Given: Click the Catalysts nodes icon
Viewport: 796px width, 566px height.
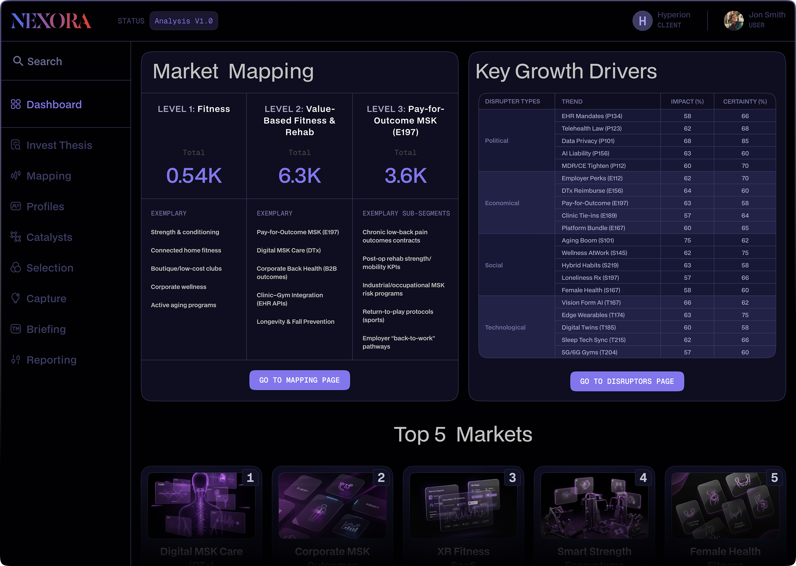Looking at the screenshot, I should (x=16, y=237).
